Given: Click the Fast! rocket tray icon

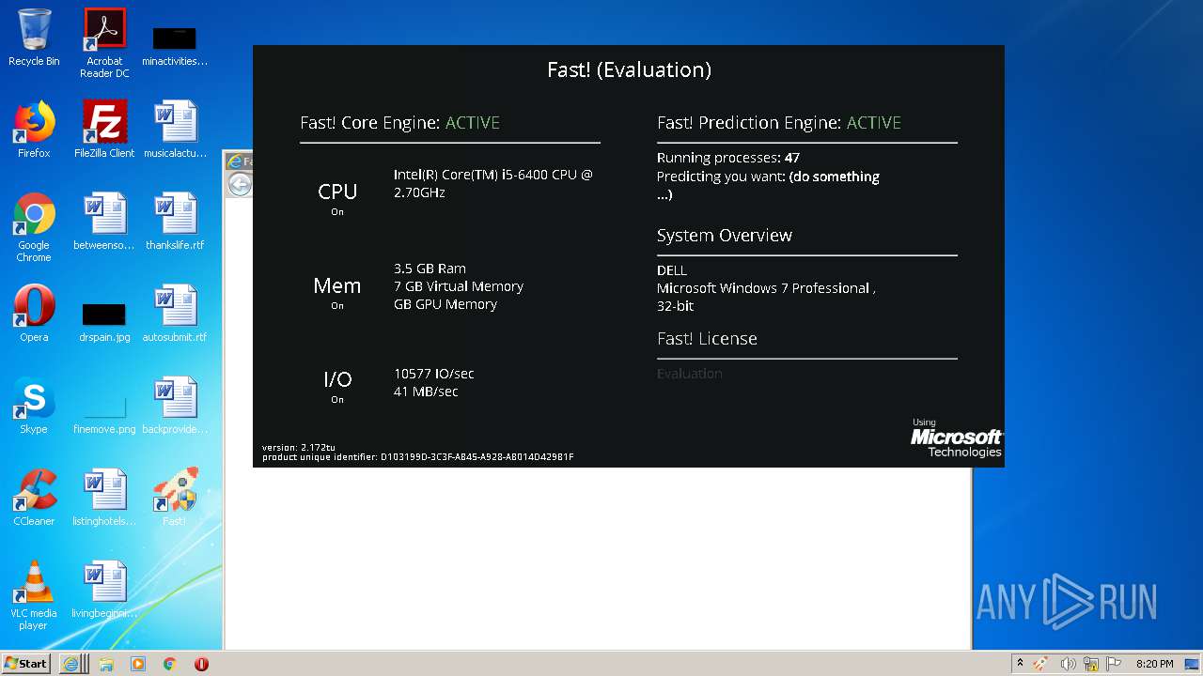Looking at the screenshot, I should 1041,664.
